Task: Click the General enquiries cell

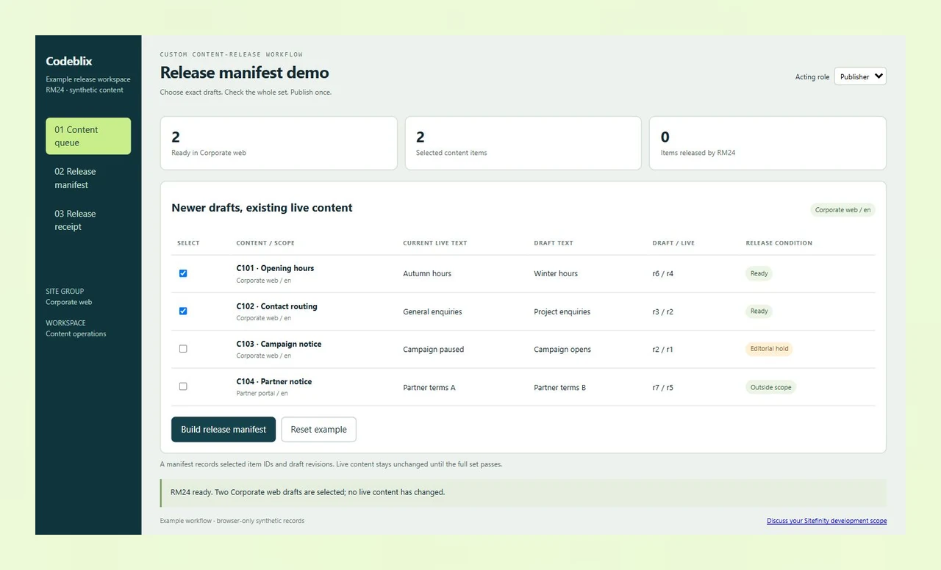Action: [x=432, y=312]
